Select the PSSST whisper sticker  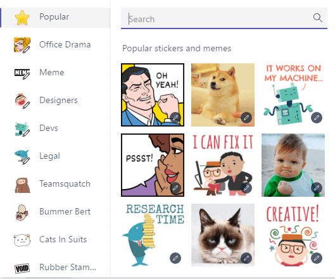(153, 165)
